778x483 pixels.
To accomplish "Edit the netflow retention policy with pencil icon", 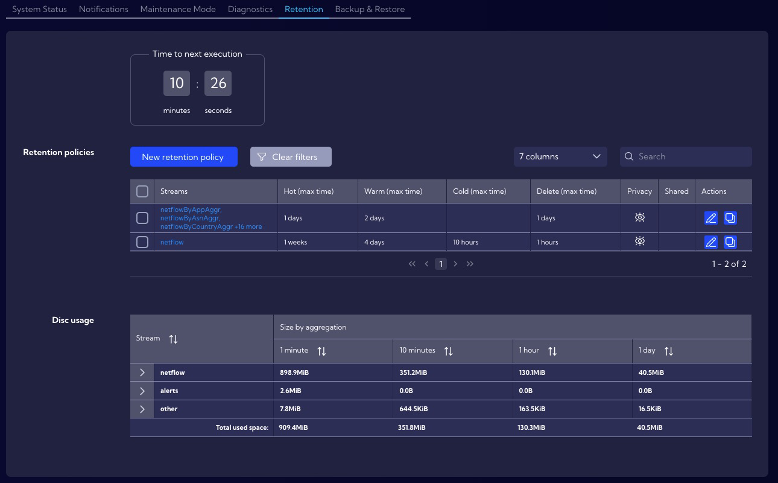I will coord(711,242).
